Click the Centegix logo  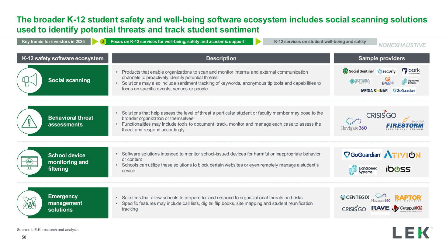click(355, 197)
